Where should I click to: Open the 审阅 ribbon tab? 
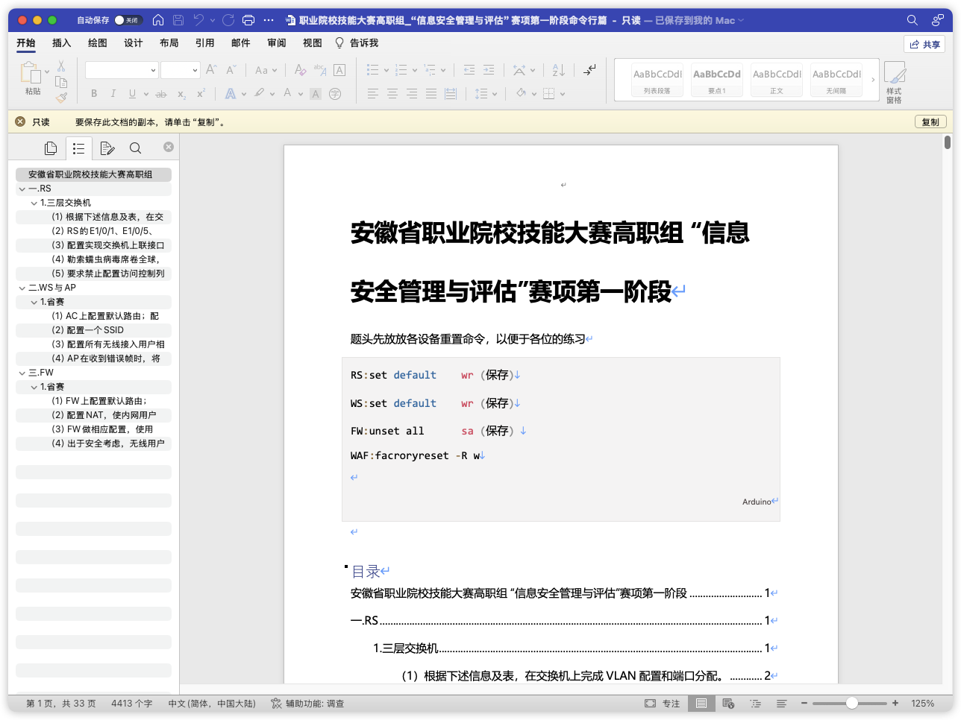click(276, 42)
